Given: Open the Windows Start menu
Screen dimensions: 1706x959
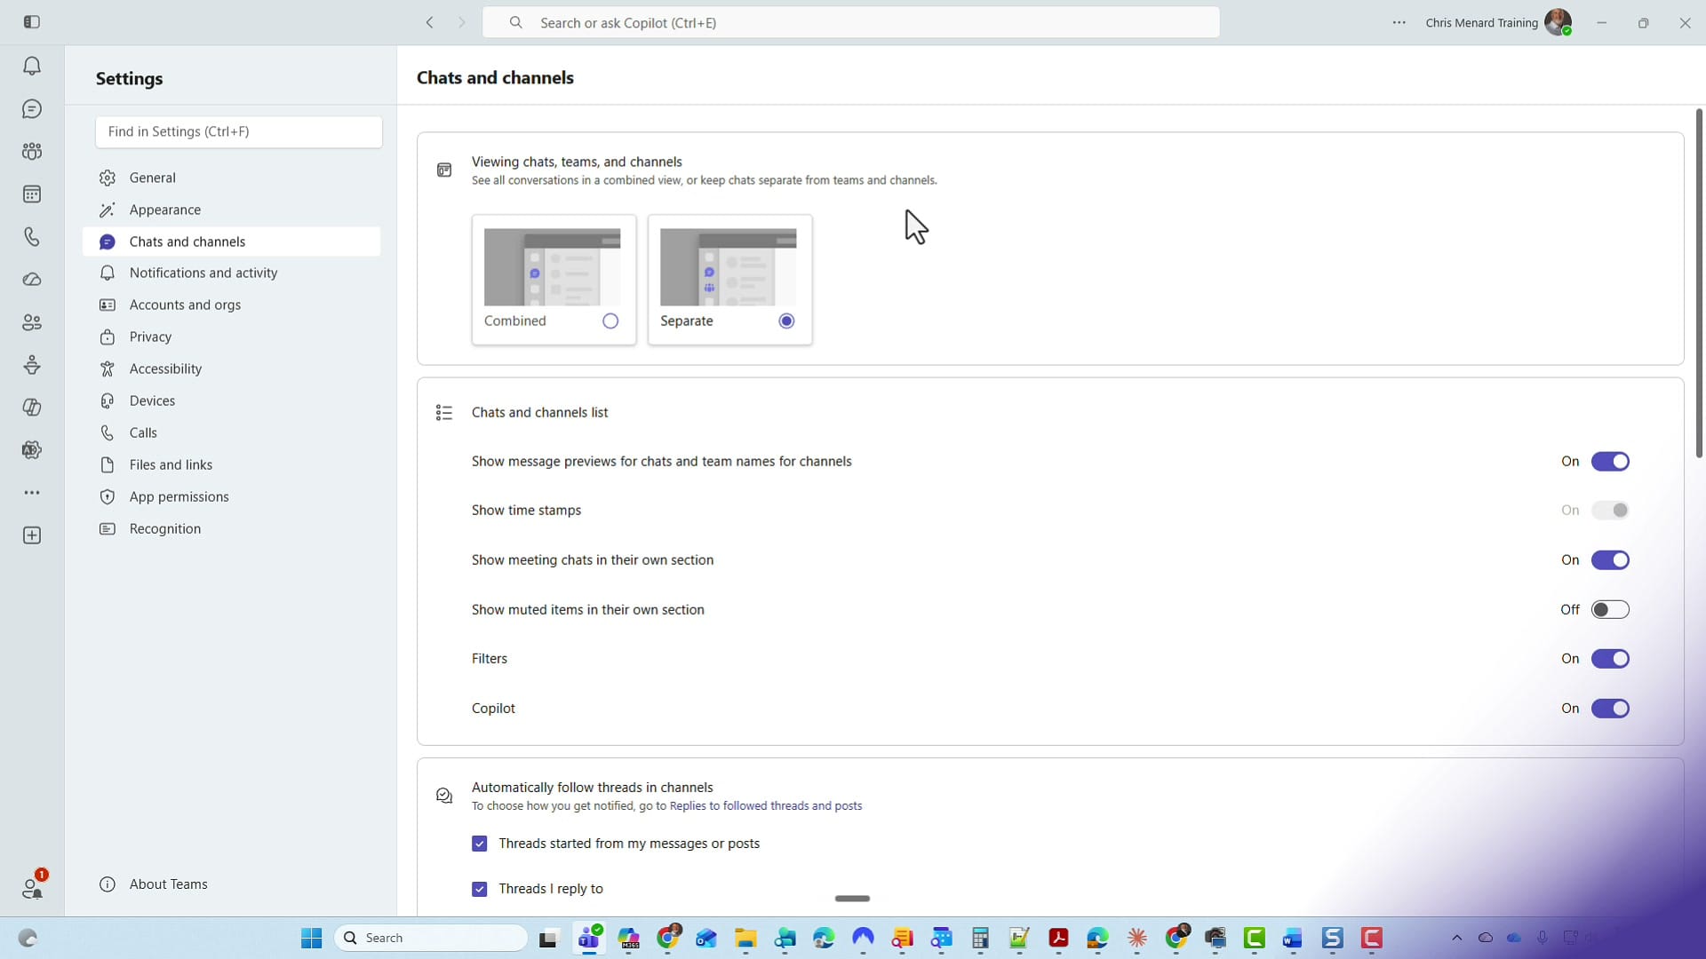Looking at the screenshot, I should 311,938.
